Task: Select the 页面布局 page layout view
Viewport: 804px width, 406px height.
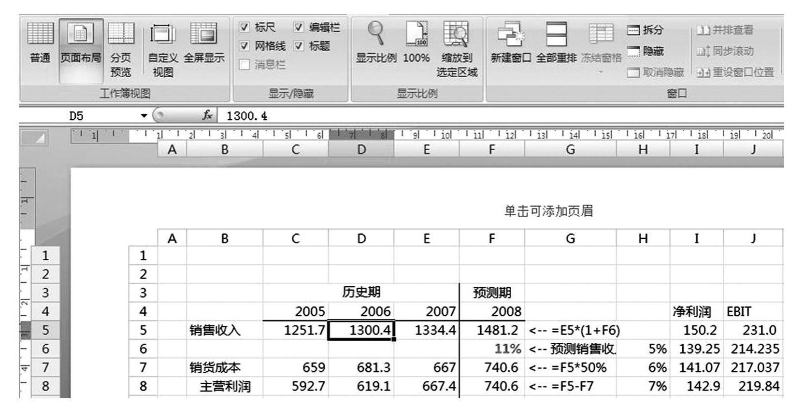Action: point(80,51)
